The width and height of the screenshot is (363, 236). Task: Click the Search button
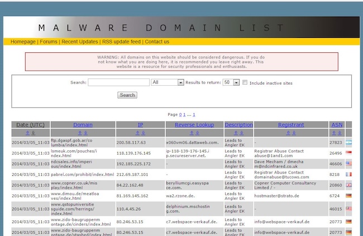point(127,95)
